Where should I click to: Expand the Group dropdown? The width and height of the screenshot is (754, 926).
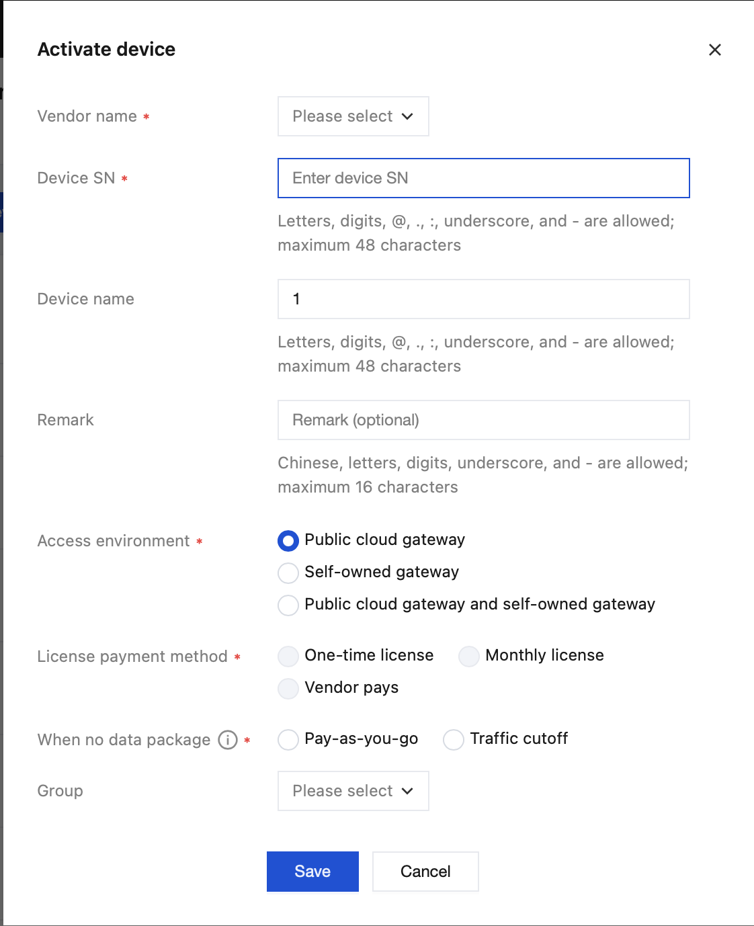353,791
